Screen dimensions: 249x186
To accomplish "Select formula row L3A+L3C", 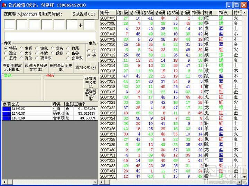I will 50,113.
